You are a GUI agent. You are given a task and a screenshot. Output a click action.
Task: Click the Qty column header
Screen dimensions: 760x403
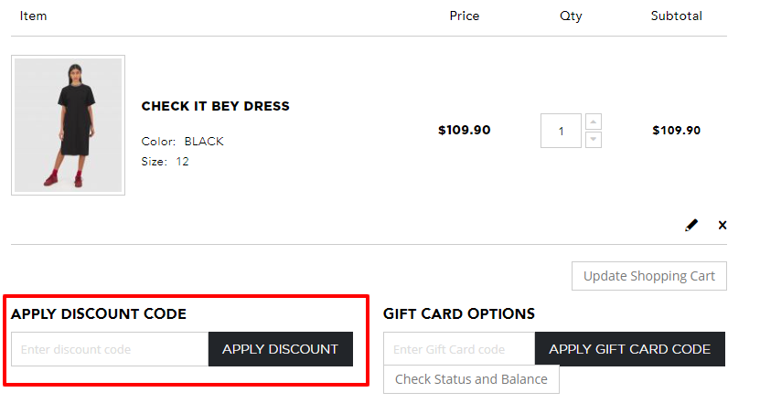[x=571, y=16]
